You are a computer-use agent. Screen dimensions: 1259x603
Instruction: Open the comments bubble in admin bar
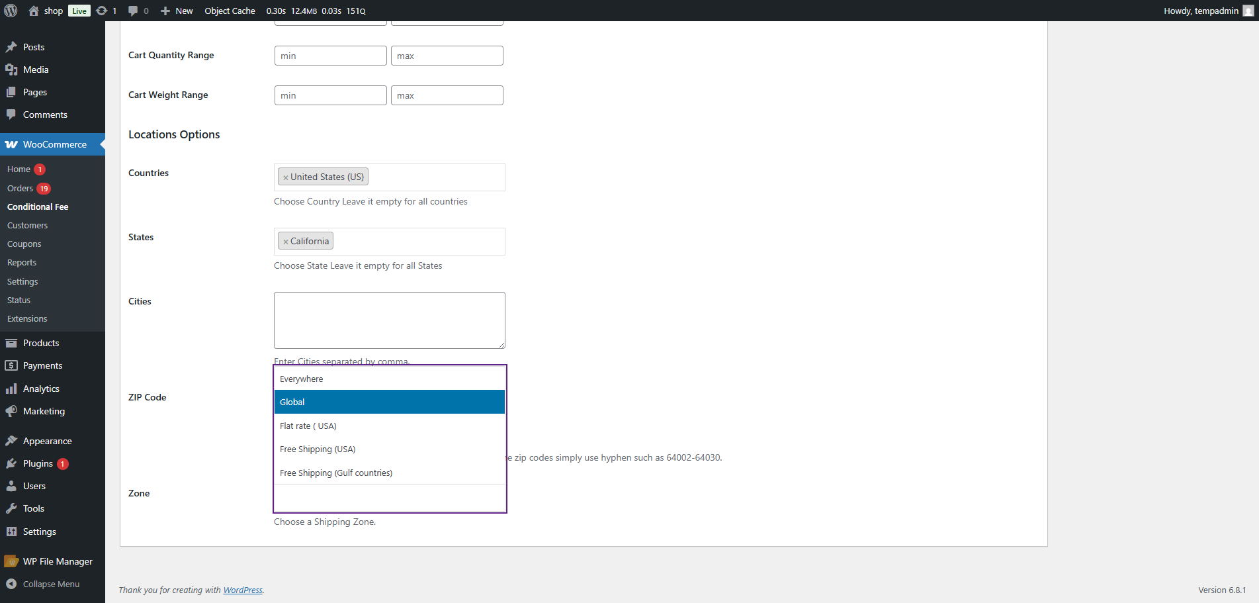(133, 11)
